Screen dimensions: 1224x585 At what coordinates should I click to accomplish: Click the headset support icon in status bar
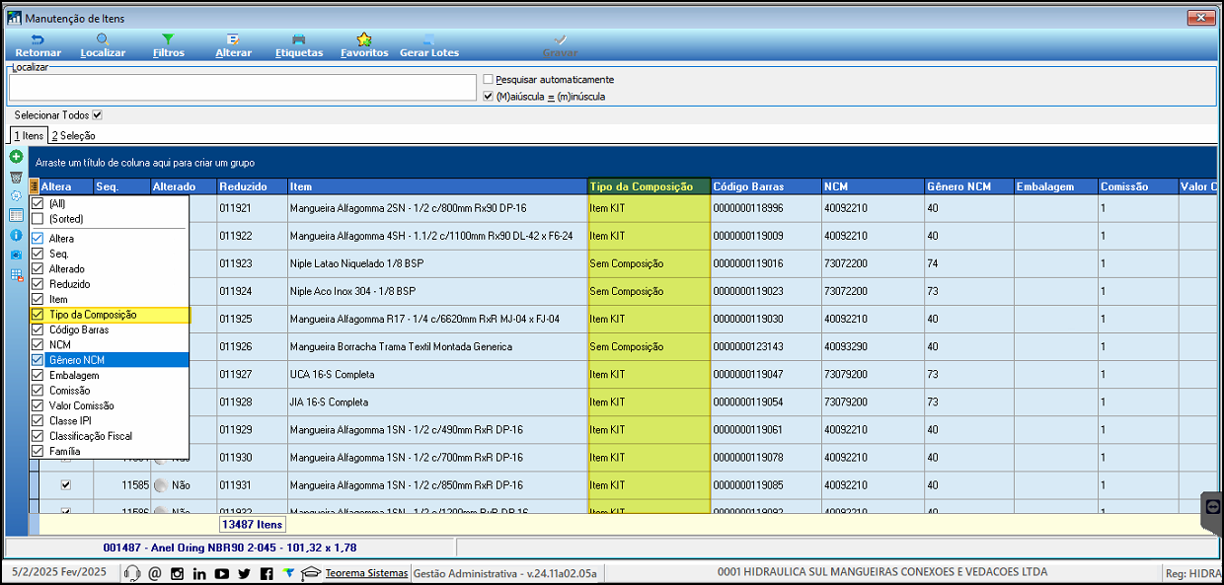(x=132, y=573)
